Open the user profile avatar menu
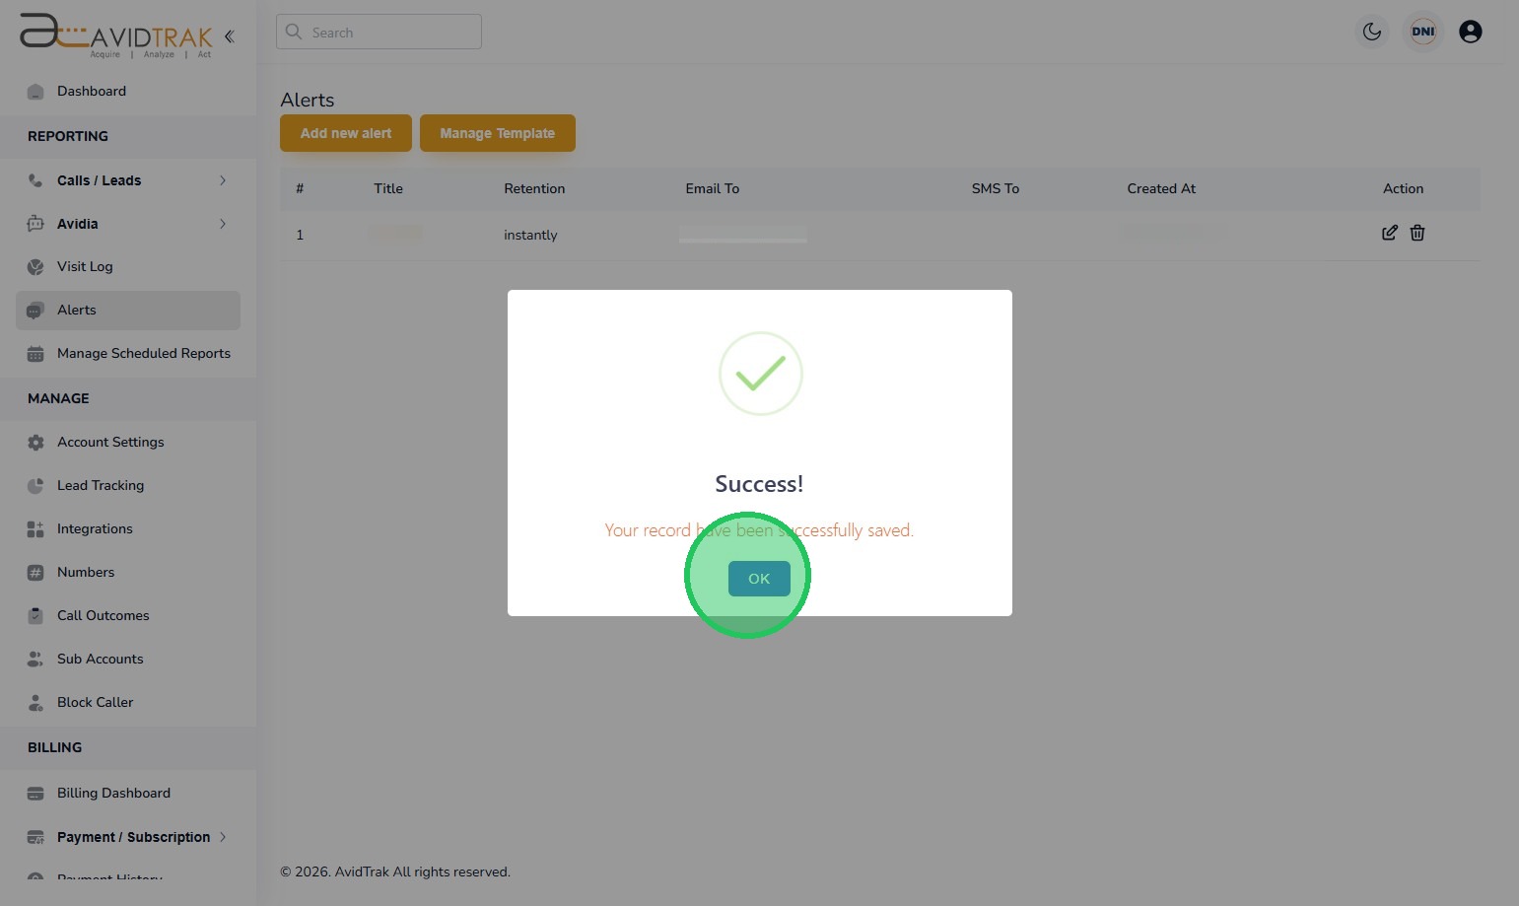Screen dimensions: 1519x906 (x=1471, y=32)
